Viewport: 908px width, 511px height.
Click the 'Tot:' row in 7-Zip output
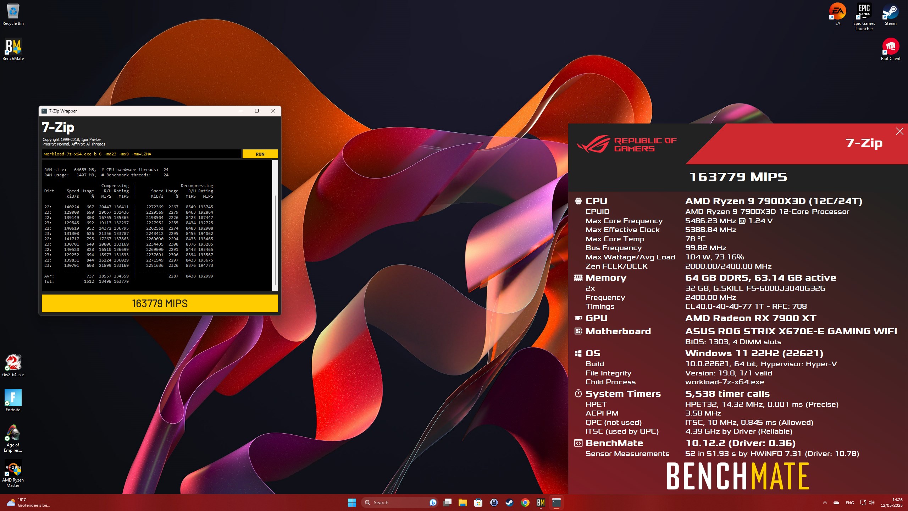87,281
